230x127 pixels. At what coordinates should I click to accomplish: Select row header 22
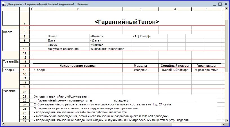[24, 101]
